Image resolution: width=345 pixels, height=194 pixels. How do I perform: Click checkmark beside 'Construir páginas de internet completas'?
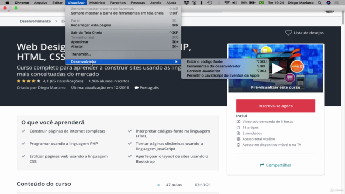coord(23,131)
